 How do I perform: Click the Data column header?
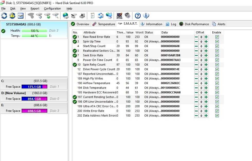(177, 32)
